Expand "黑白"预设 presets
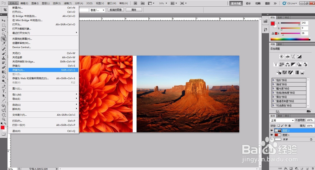 coord(273,97)
